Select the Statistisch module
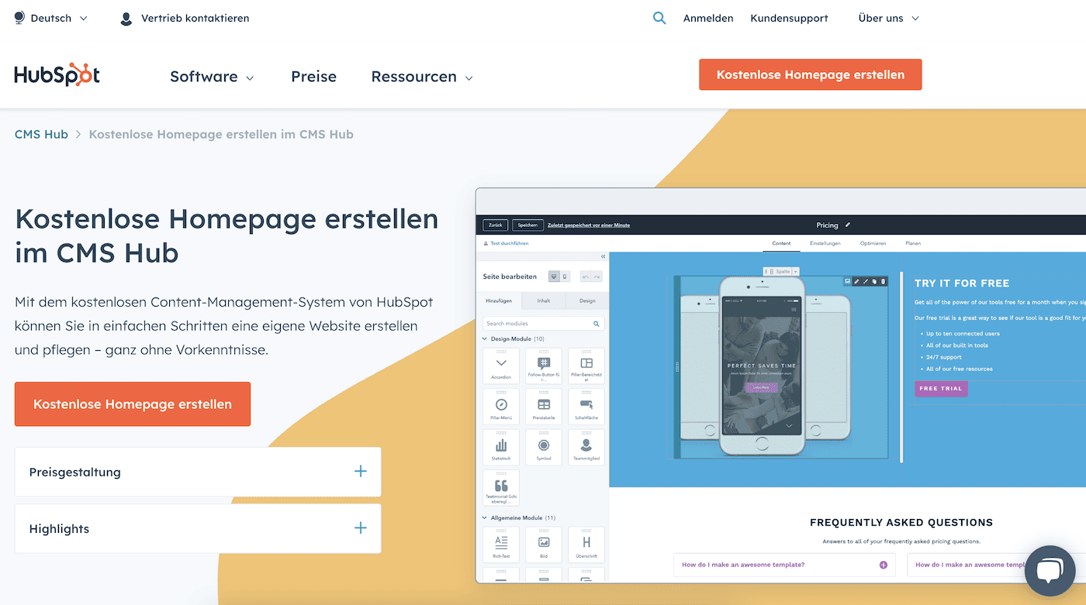The image size is (1086, 605). [501, 447]
